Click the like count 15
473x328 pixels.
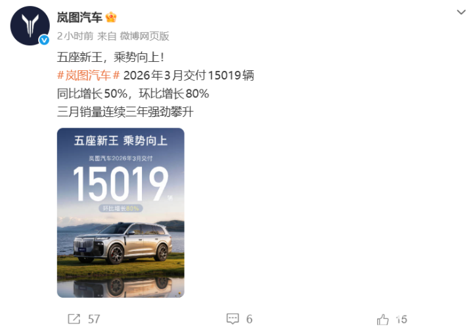[401, 319]
